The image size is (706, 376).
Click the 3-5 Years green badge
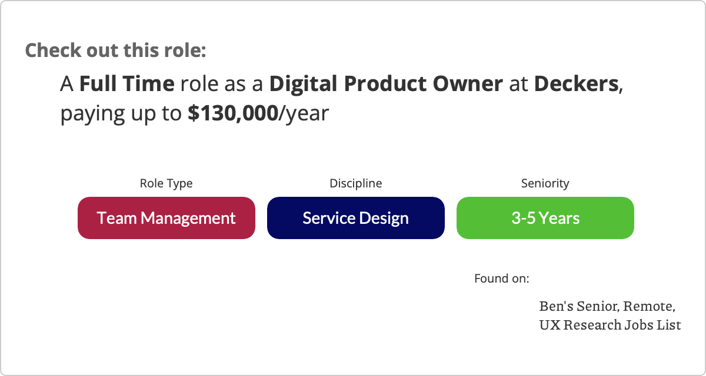tap(545, 218)
